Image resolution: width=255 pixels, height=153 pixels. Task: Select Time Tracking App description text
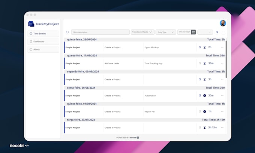click(x=153, y=64)
